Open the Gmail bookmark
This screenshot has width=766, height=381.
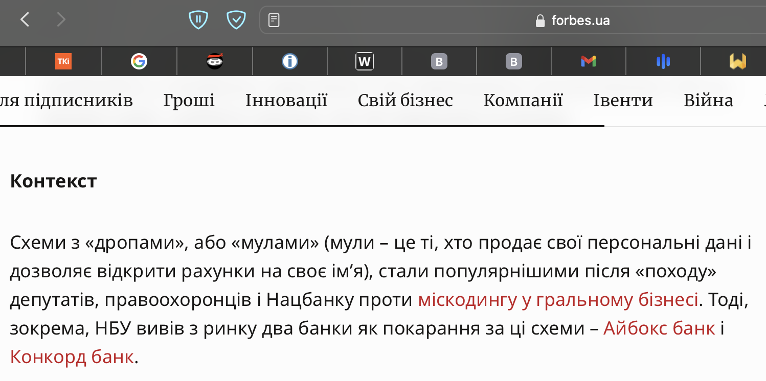[x=589, y=62]
